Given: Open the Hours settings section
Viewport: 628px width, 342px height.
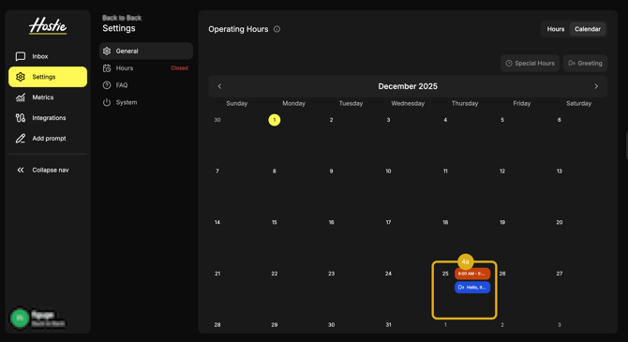Looking at the screenshot, I should coord(146,68).
